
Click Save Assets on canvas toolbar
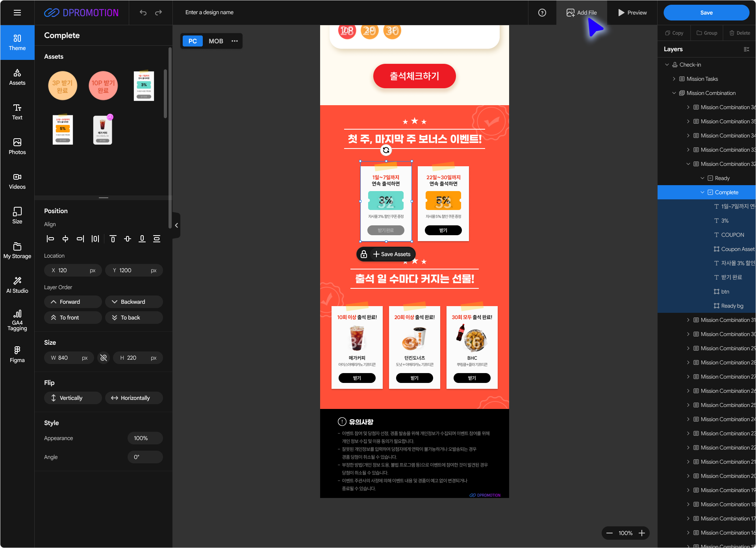(x=392, y=254)
